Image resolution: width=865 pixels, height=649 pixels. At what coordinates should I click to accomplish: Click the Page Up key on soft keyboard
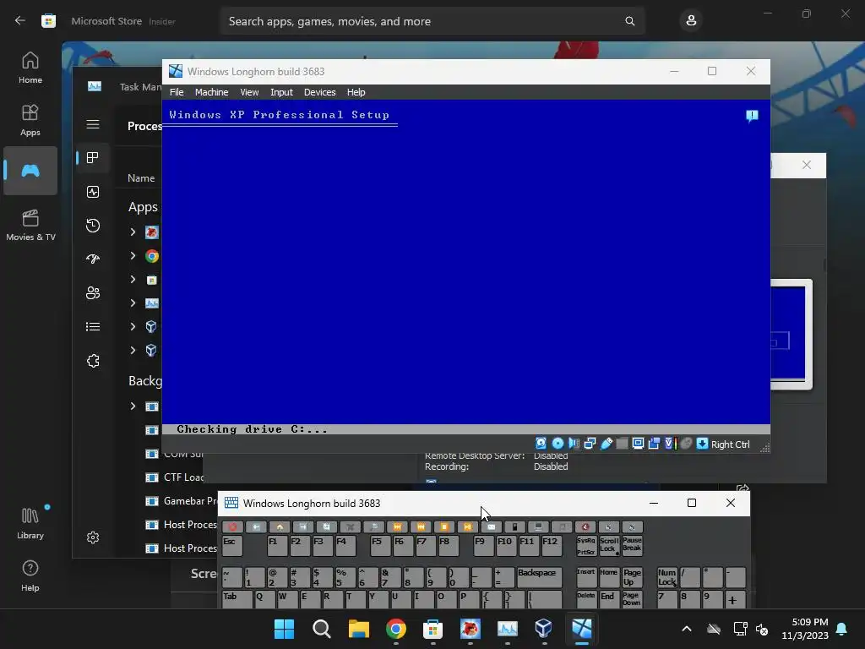[632, 577]
